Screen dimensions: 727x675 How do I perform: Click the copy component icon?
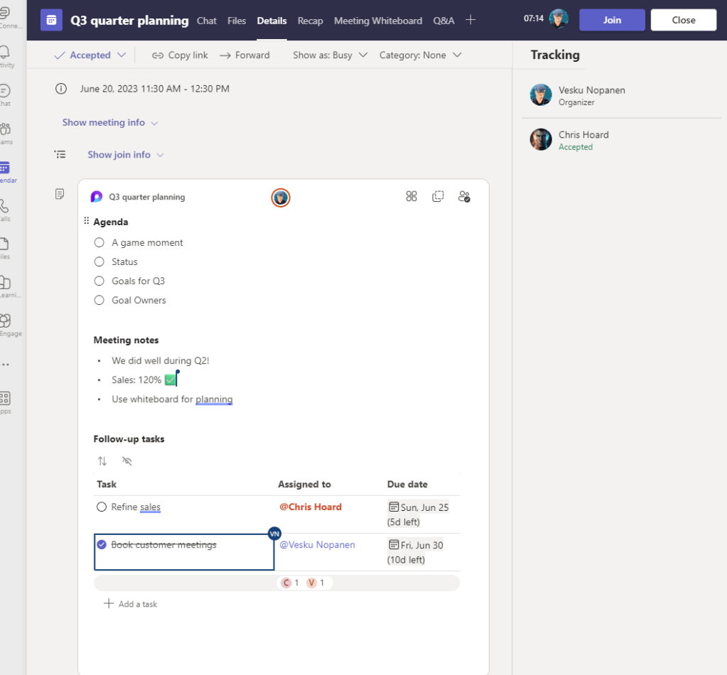438,197
